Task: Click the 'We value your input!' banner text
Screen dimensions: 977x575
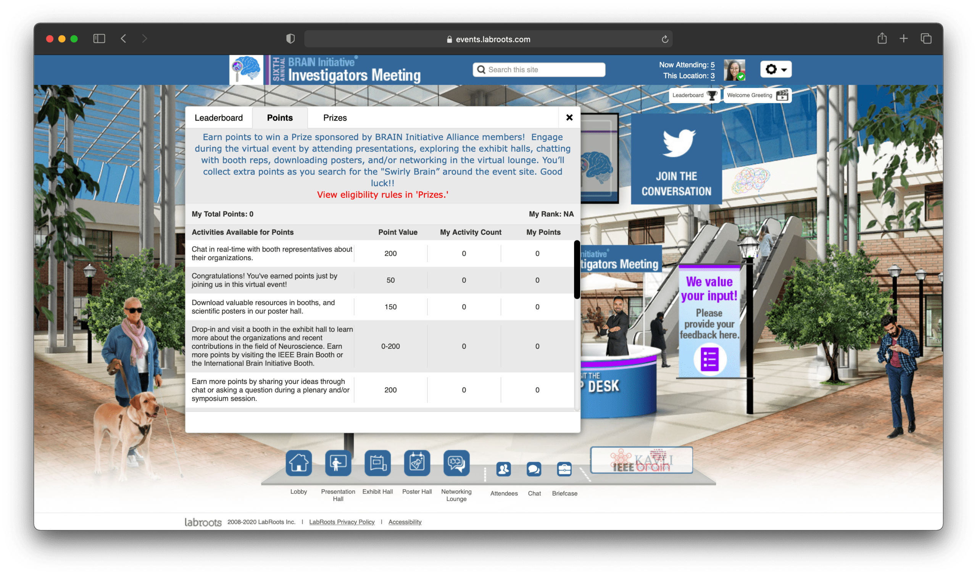Action: 709,289
